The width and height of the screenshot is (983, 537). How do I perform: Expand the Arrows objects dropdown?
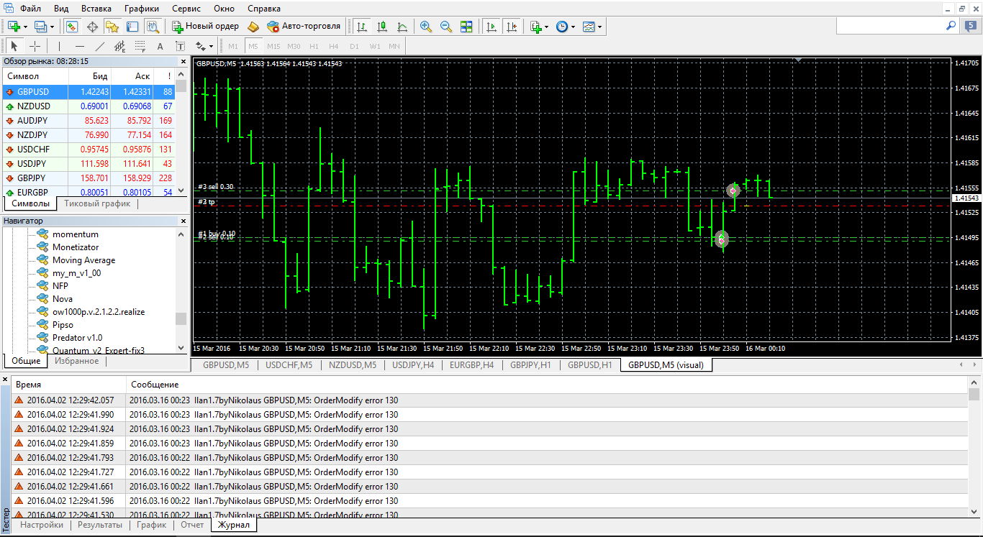click(x=211, y=46)
